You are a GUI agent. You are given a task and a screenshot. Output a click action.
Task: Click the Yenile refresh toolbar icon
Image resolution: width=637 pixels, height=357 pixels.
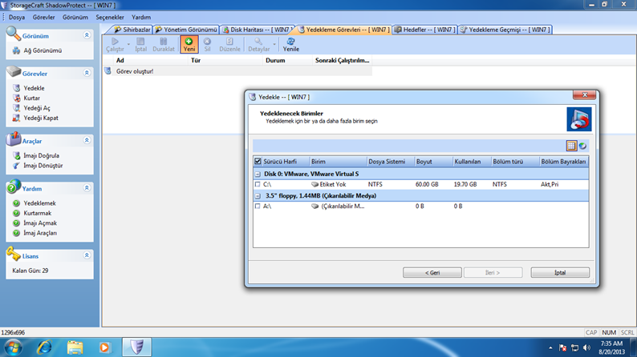pos(291,44)
